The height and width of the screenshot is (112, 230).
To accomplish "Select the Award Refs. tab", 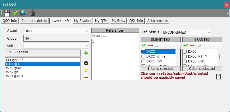I will [60, 21].
